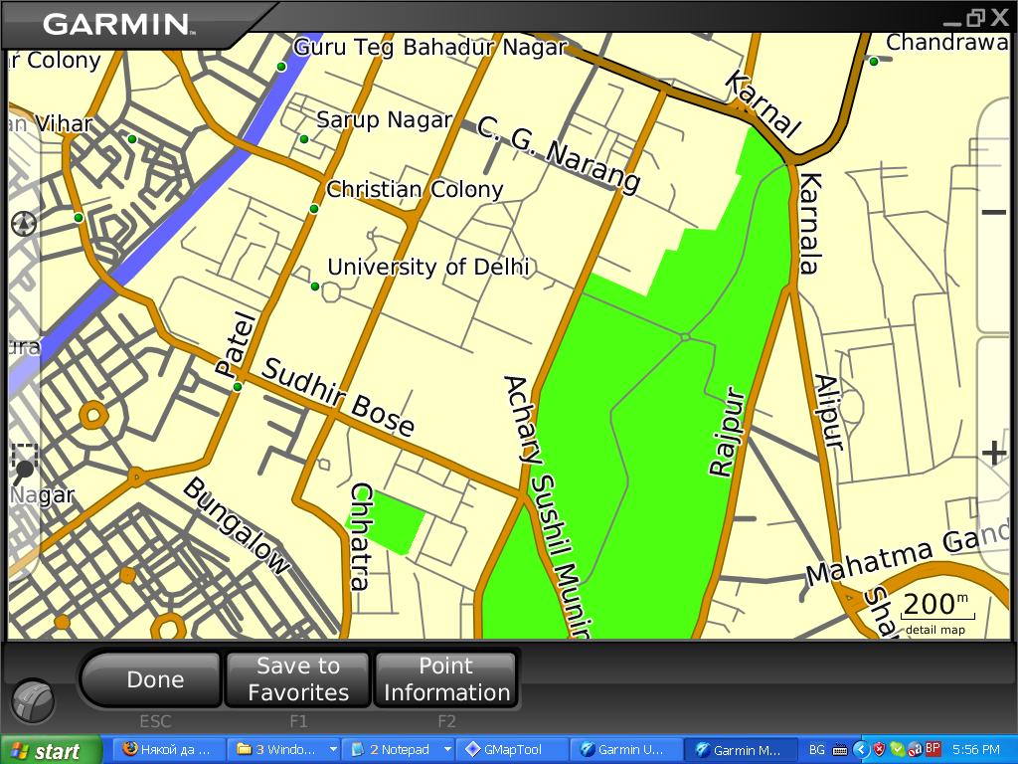Expand the Windows Explorer group dropdown arrow
The image size is (1018, 764).
[x=333, y=750]
